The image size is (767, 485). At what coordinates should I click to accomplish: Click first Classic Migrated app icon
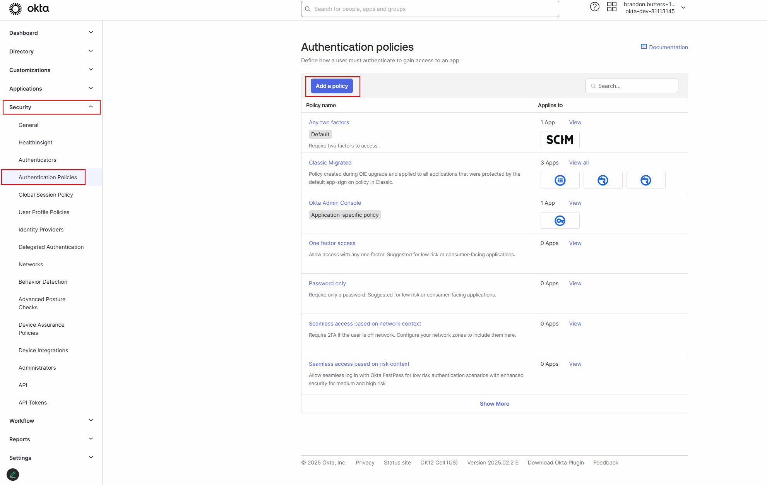pos(560,180)
